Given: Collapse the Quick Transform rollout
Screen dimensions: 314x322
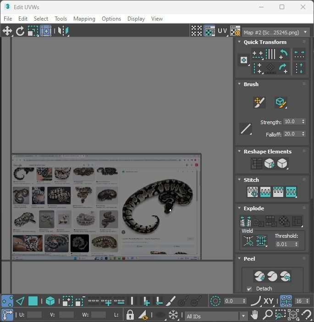Looking at the screenshot, I should [239, 42].
